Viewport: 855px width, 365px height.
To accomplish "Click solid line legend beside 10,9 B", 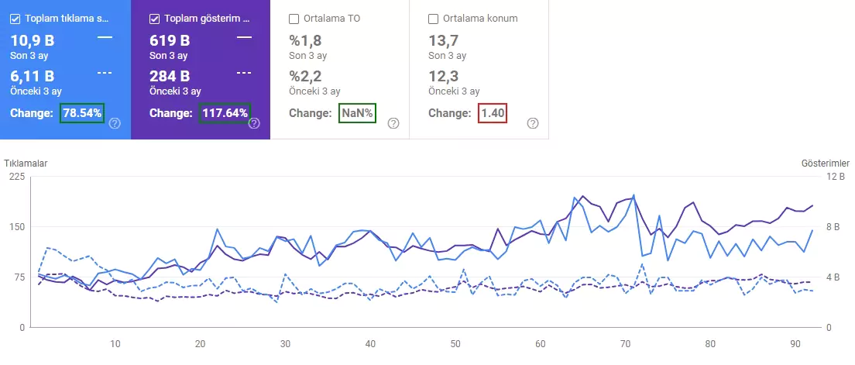I will point(105,37).
